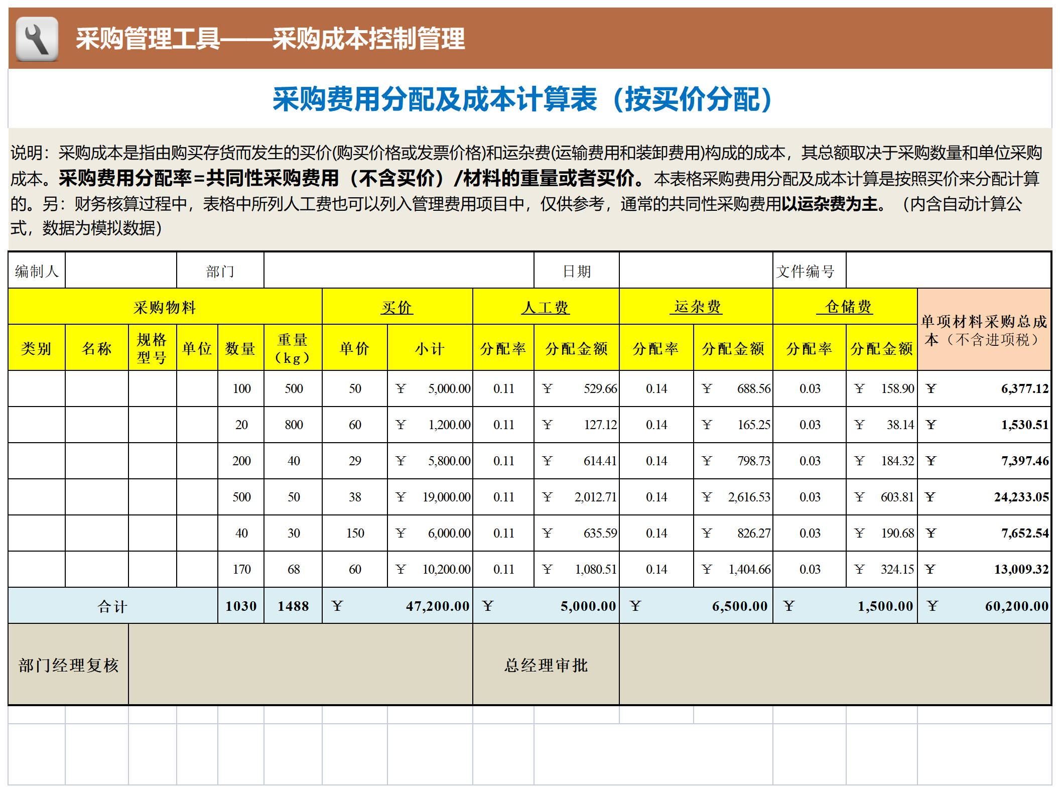
Task: Select the 采购物料 header cell
Action: coord(165,307)
